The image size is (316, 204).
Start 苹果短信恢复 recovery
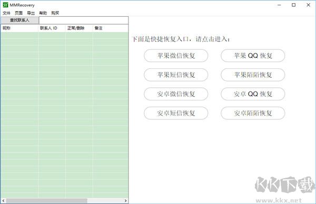[176, 75]
